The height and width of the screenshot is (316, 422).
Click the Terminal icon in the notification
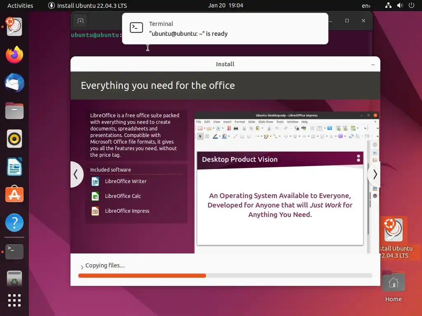[x=136, y=28]
